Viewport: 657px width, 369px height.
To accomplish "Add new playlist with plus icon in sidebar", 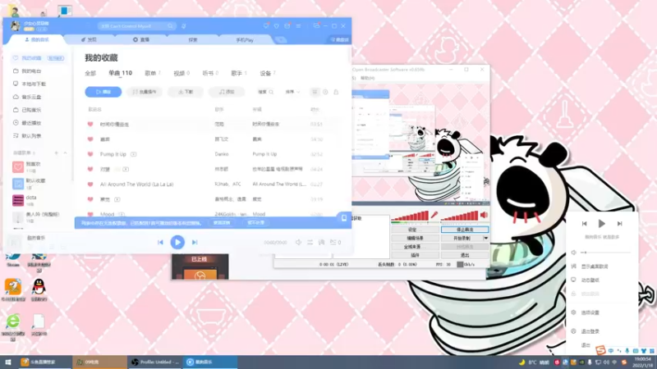I will pos(56,153).
